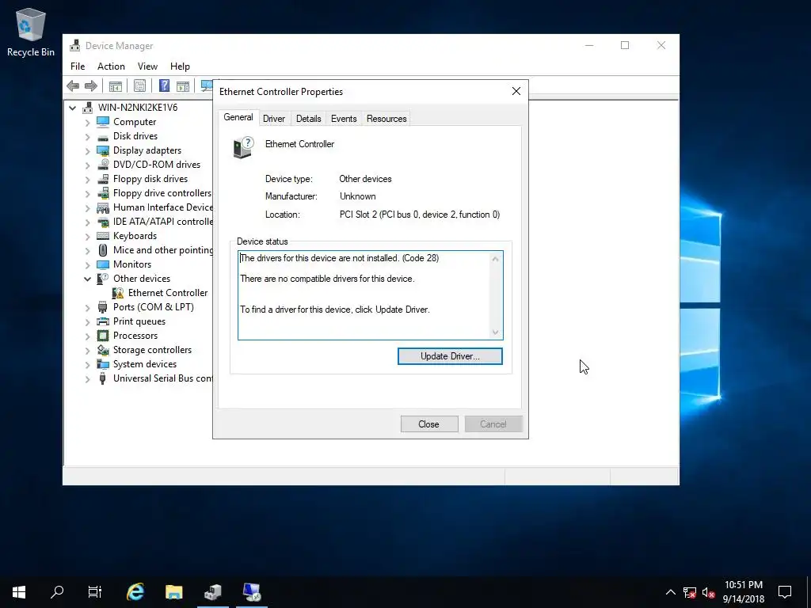Switch to the Events tab

[x=344, y=119]
